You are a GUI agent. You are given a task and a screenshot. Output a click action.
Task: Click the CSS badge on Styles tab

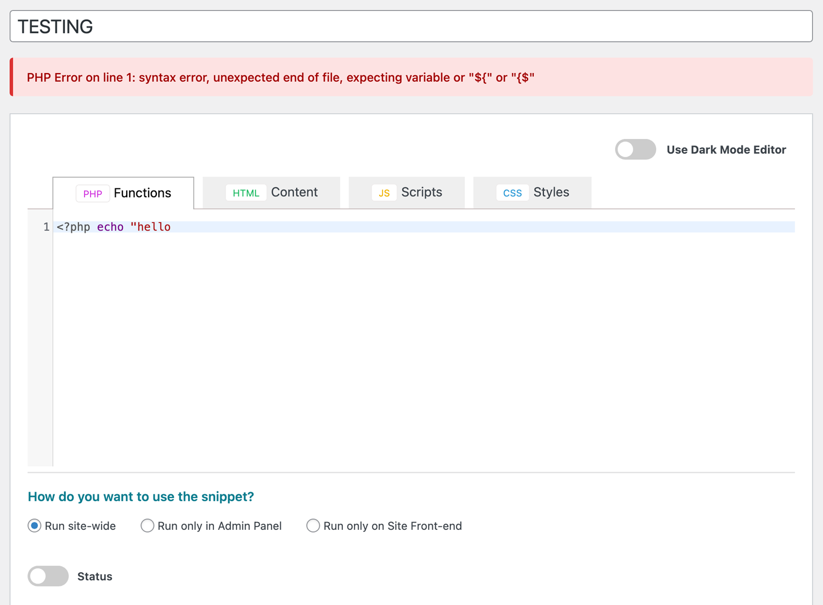pyautogui.click(x=512, y=193)
